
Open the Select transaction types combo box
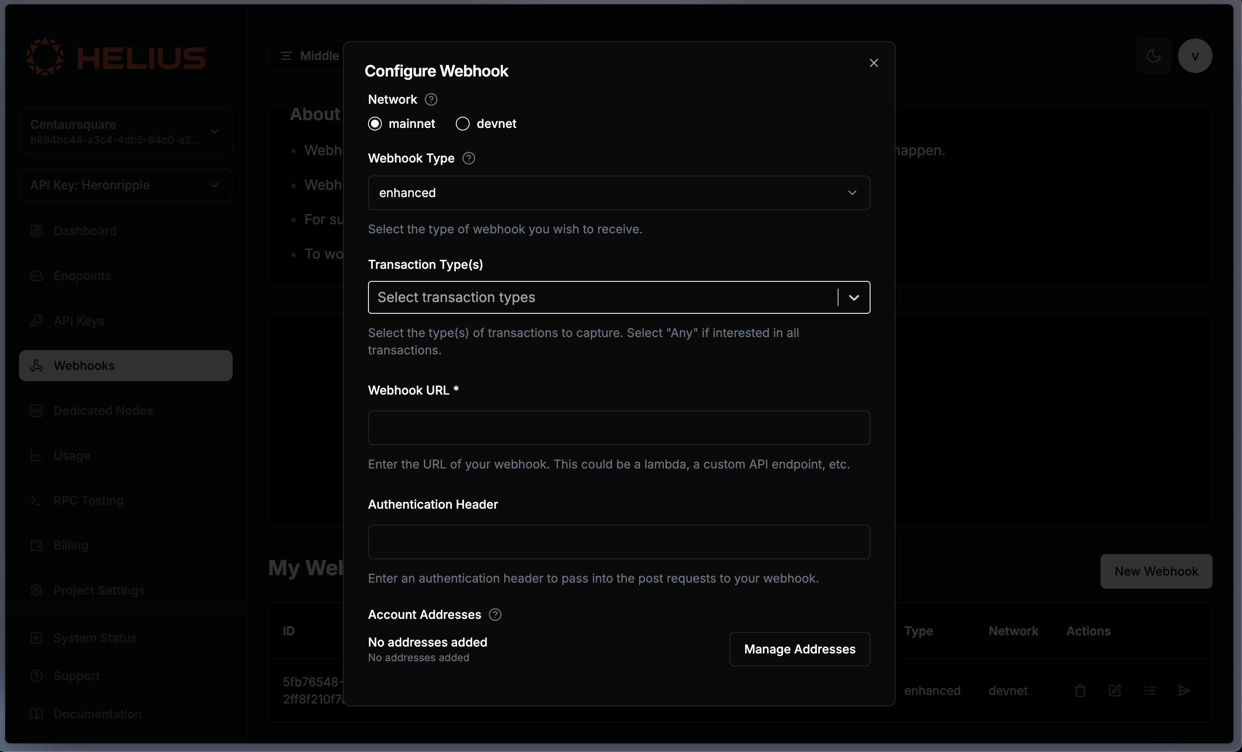[619, 297]
